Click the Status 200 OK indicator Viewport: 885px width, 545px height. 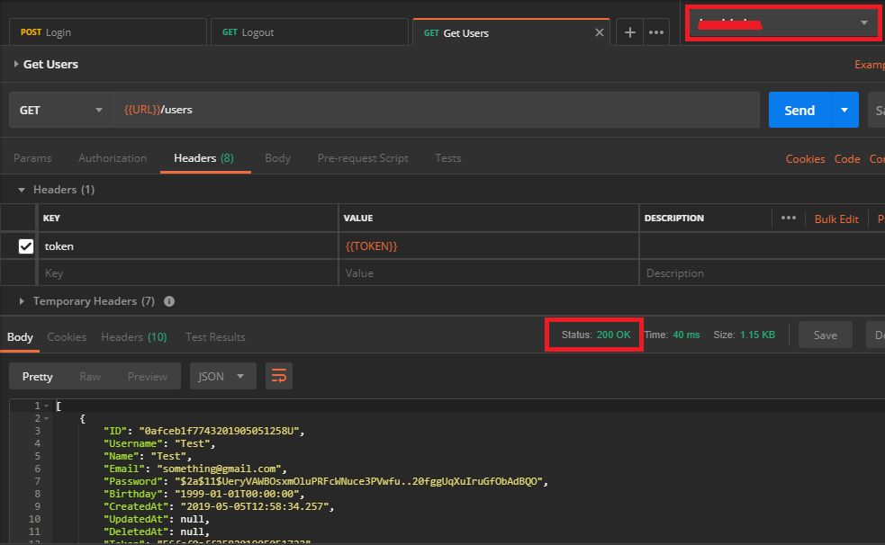[x=595, y=335]
